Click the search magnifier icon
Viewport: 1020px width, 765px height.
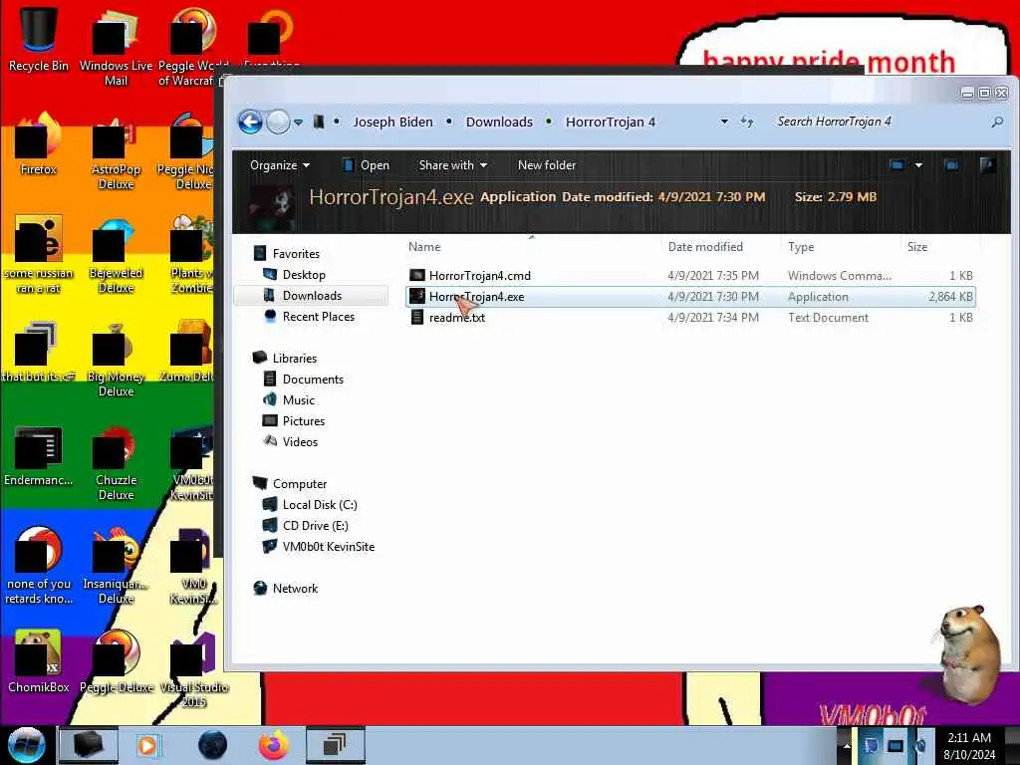coord(996,122)
